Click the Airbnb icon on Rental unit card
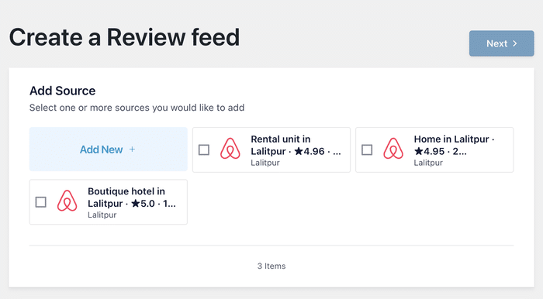The height and width of the screenshot is (299, 543). tap(230, 149)
